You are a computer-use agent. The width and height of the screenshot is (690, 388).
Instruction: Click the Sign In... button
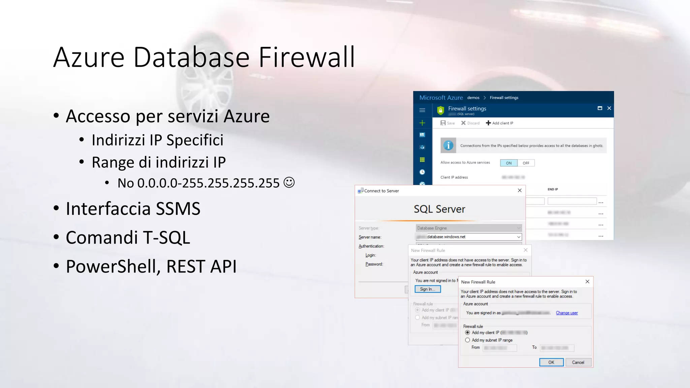point(428,289)
